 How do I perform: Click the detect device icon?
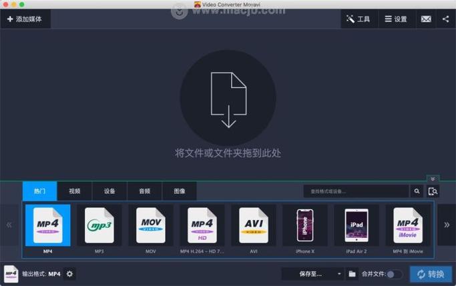click(433, 191)
